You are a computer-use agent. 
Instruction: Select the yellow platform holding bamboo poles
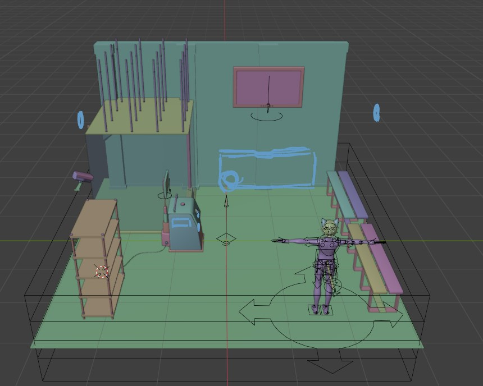pyautogui.click(x=139, y=117)
